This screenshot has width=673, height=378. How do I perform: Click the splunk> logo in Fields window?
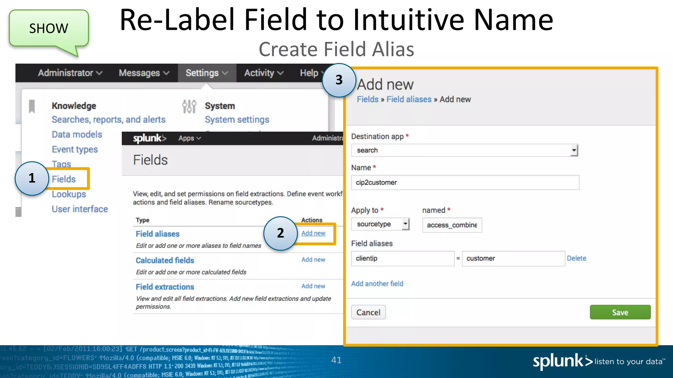coord(150,138)
